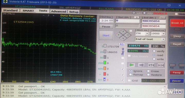185x98 pixels.
Task: Click the red slow block indicator
Action: coord(105,74)
